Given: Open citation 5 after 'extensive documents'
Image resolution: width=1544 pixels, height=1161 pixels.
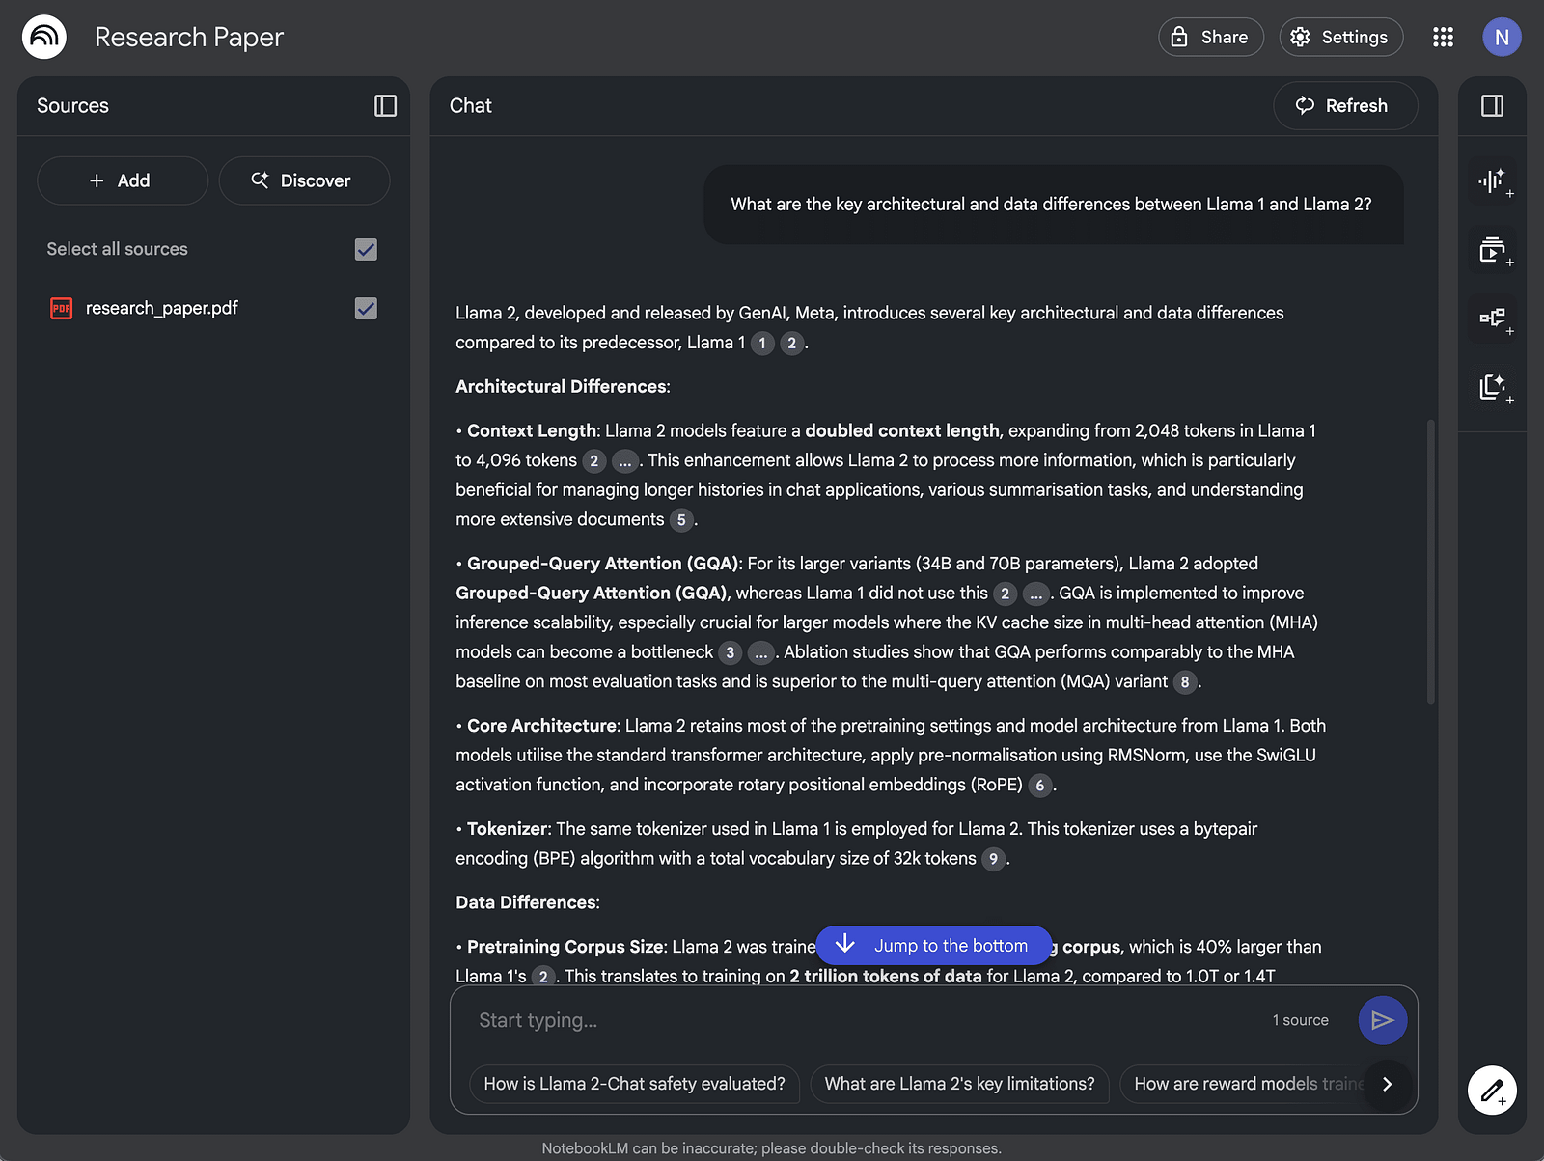Looking at the screenshot, I should [x=681, y=519].
